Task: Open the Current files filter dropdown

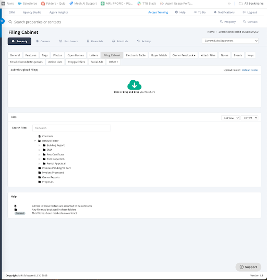Action: click(249, 118)
